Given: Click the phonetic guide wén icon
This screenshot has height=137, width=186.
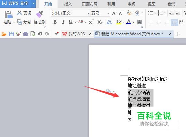Looking at the screenshot, I should click(x=137, y=13).
